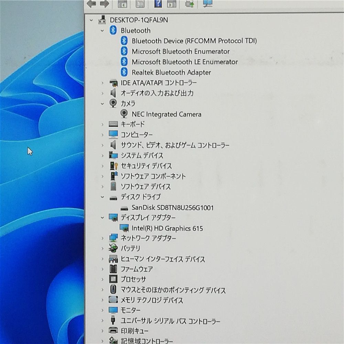The image size is (344, 344).
Task: Click the update driver toolbar icon
Action: pyautogui.click(x=189, y=4)
